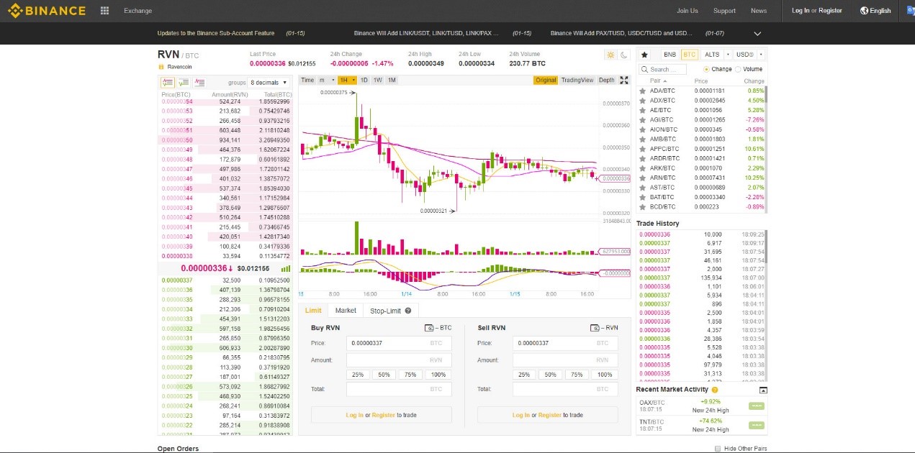Open the groups 8 decimals dropdown
915x453 pixels.
pos(269,83)
